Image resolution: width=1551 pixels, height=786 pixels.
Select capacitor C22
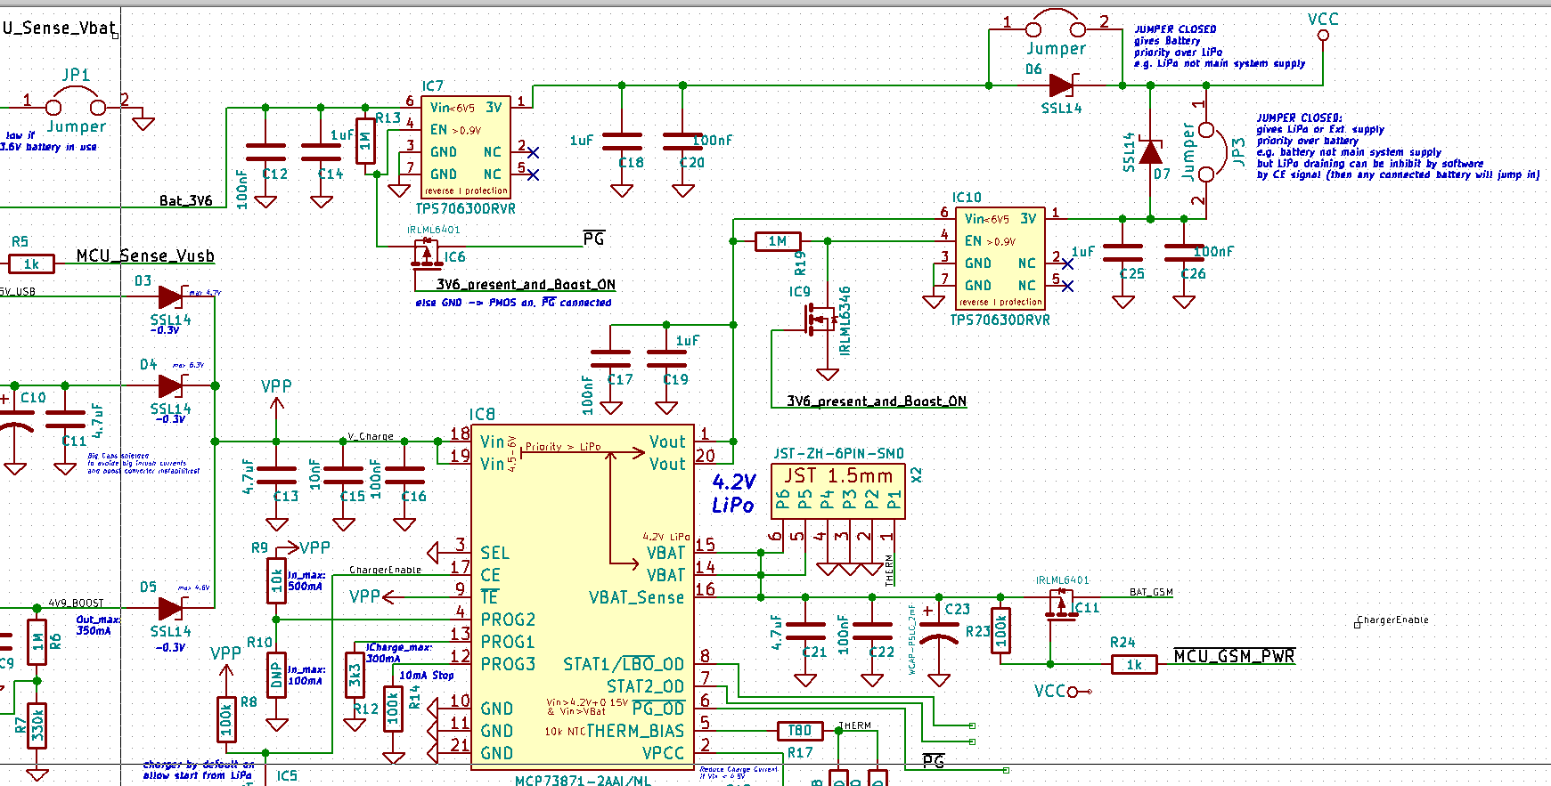coord(872,631)
